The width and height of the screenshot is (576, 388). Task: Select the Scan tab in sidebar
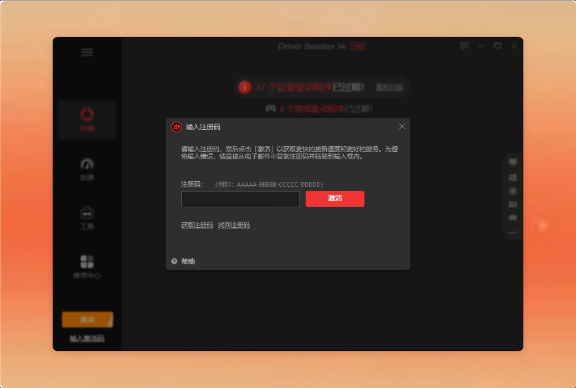[x=87, y=120]
